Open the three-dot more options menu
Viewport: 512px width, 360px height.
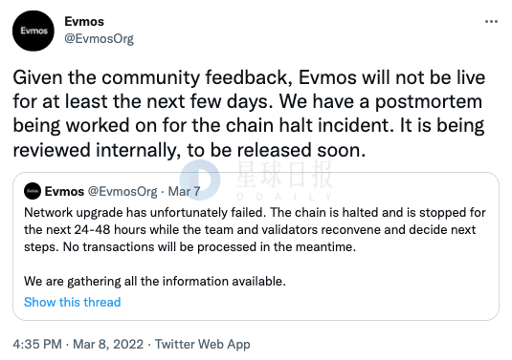[491, 22]
